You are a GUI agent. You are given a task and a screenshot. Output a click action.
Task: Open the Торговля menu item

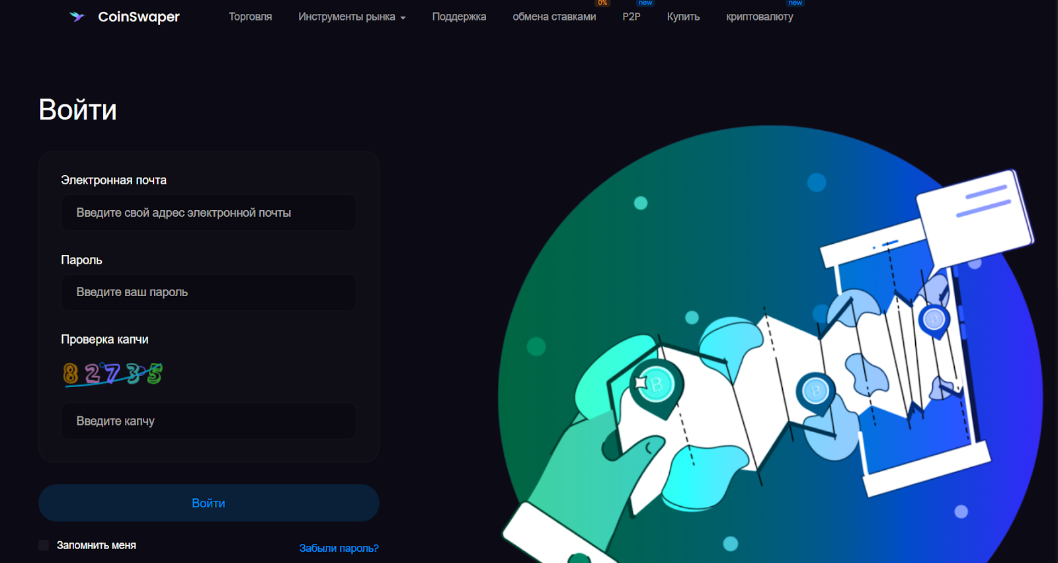[x=250, y=17]
